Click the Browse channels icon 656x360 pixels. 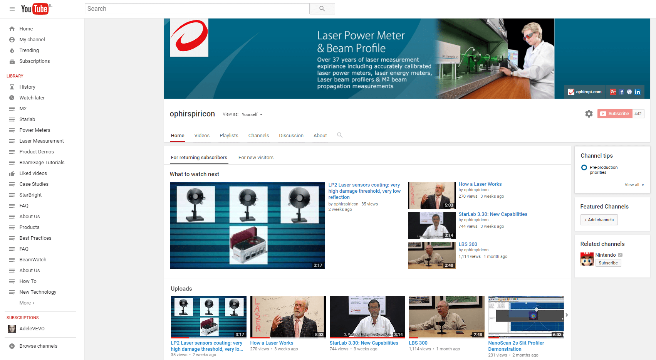12,346
